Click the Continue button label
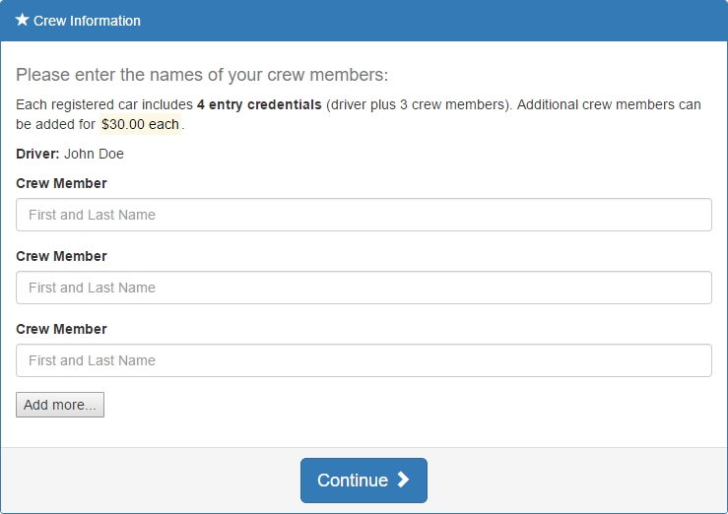This screenshot has height=514, width=728. 353,481
